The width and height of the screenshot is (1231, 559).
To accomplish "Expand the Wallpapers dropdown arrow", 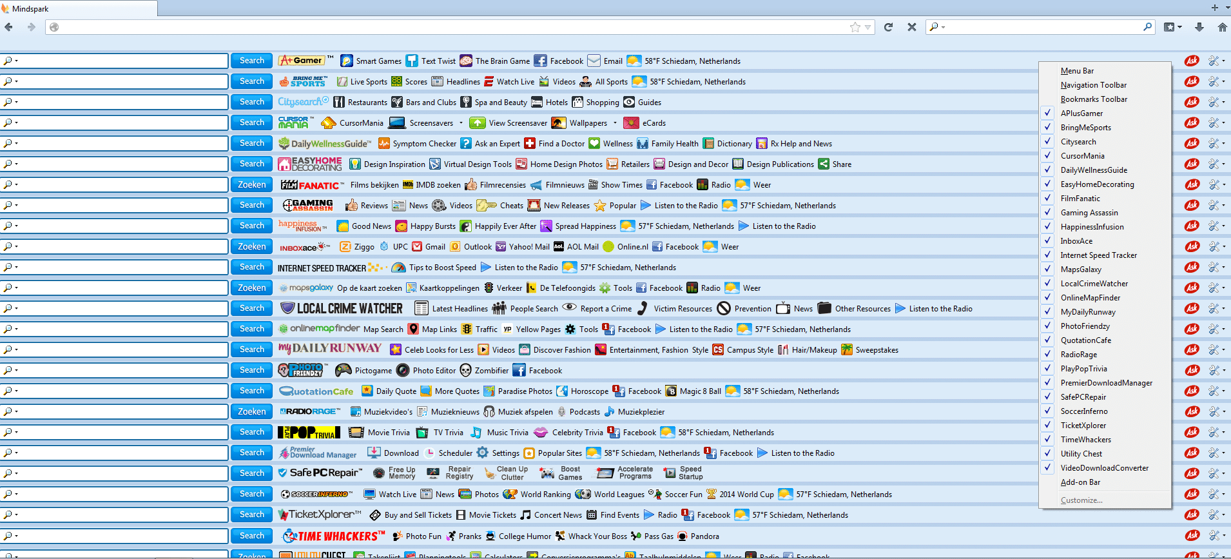I will [x=615, y=123].
